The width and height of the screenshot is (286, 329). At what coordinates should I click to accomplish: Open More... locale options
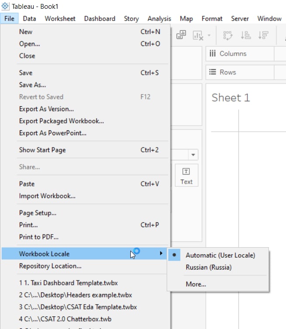coord(218,284)
